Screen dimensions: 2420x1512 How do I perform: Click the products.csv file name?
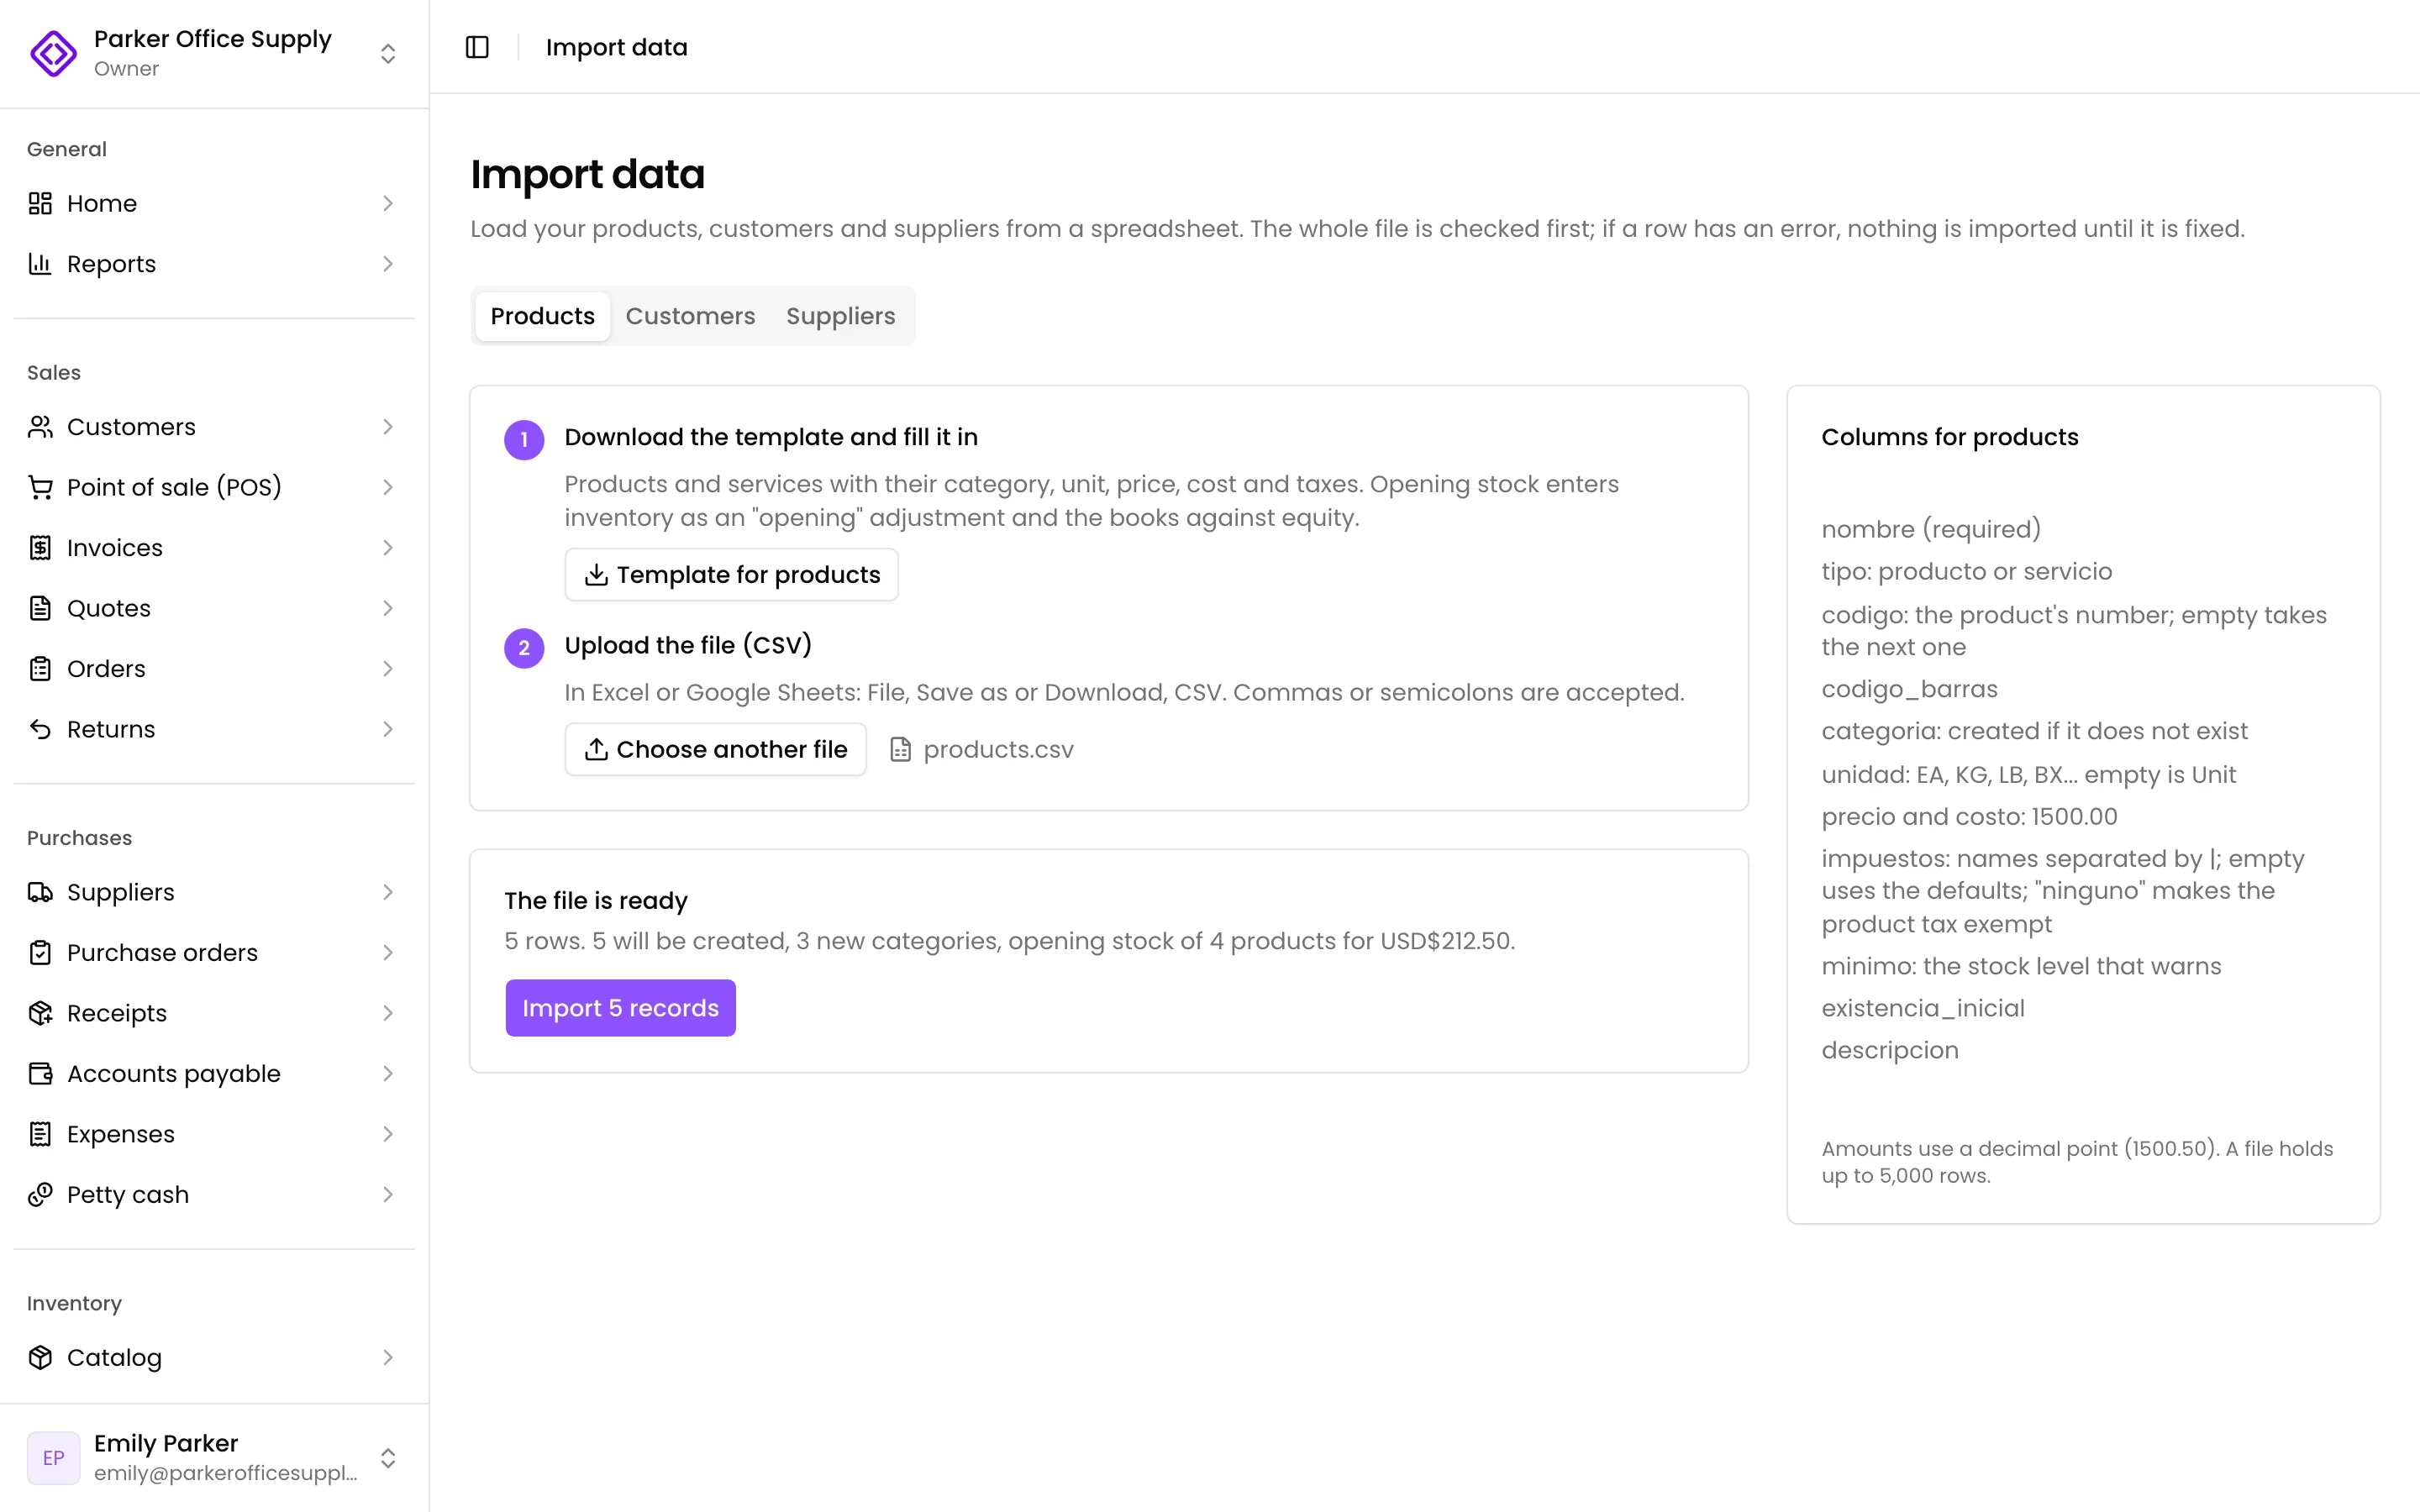tap(998, 750)
